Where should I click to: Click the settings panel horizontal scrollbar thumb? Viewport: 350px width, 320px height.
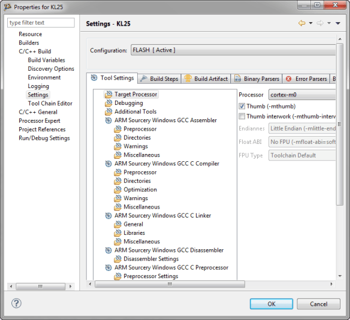pos(170,284)
